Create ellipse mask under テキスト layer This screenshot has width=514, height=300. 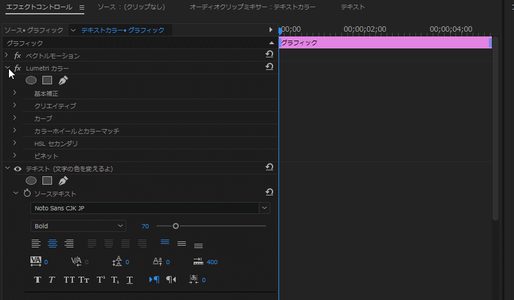point(31,180)
